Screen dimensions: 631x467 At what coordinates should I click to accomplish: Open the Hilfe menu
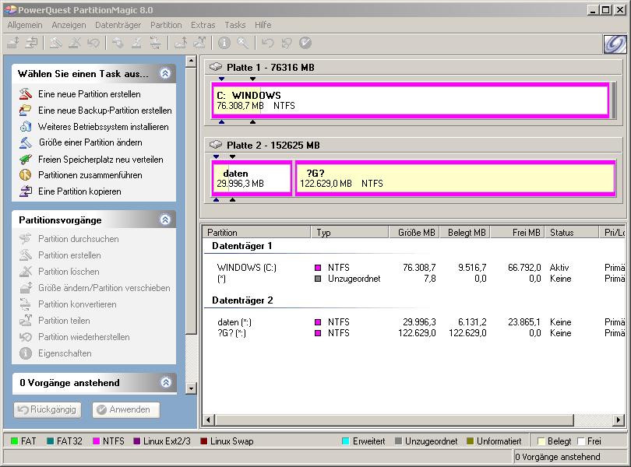coord(263,25)
